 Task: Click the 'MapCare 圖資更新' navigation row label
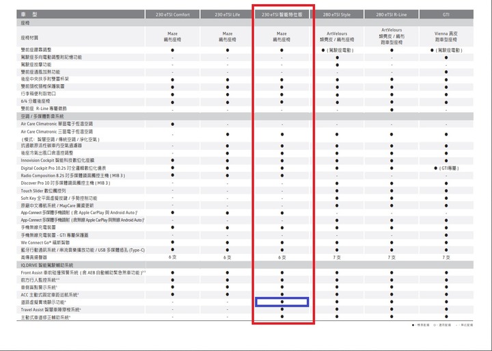click(57, 205)
